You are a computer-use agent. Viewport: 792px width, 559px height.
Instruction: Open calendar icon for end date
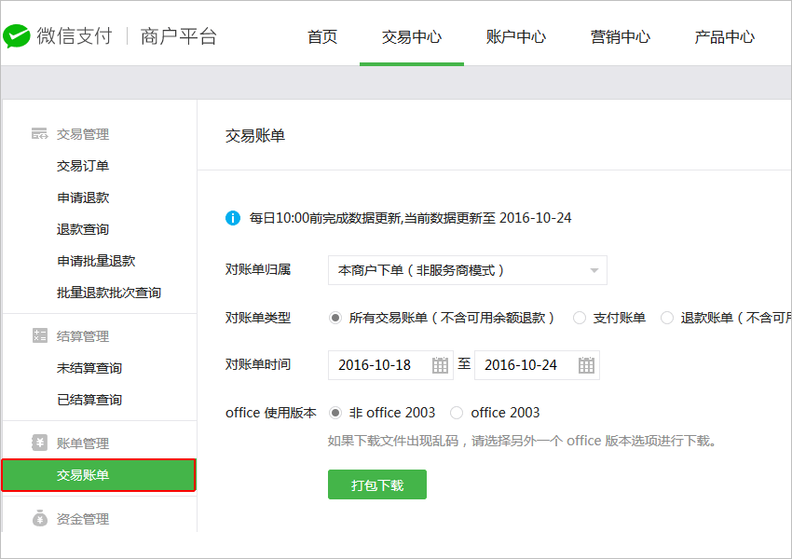coord(586,365)
